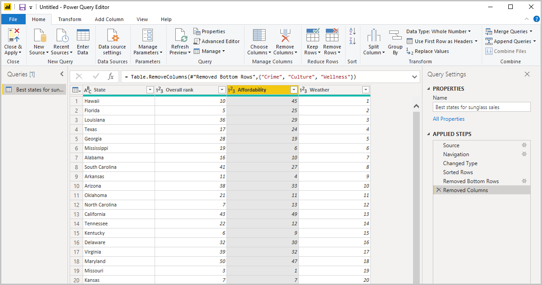
Task: Click the Keep Rows icon
Action: click(312, 35)
